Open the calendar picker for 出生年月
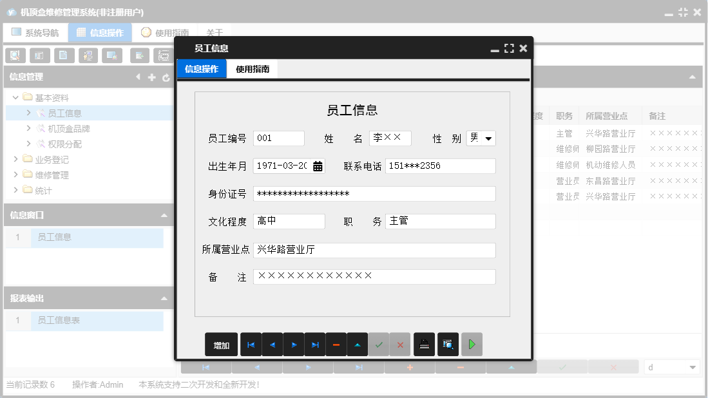Screen dimensions: 708x398 click(x=318, y=165)
